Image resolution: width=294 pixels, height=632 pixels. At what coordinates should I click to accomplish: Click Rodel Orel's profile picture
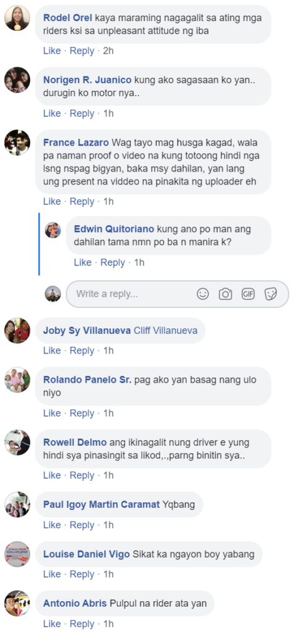point(17,18)
